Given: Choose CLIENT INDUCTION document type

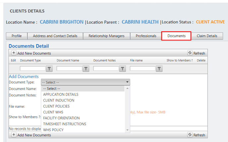Looking at the screenshot, I should tap(83, 100).
